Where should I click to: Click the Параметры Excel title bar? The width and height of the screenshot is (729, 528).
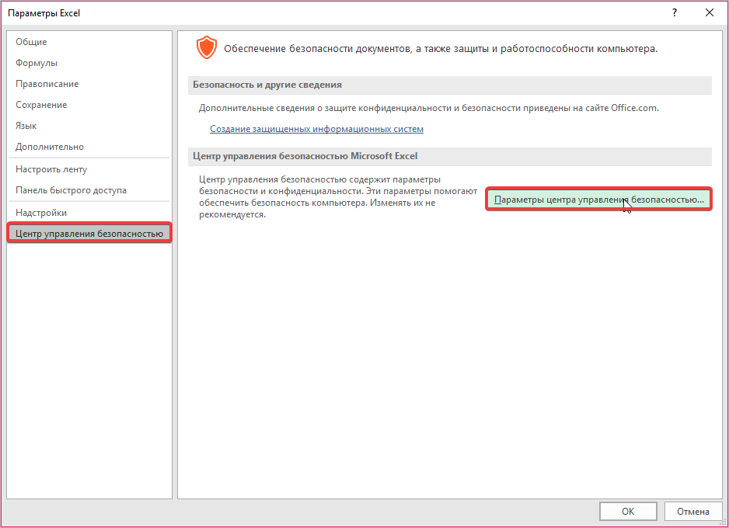pos(311,12)
